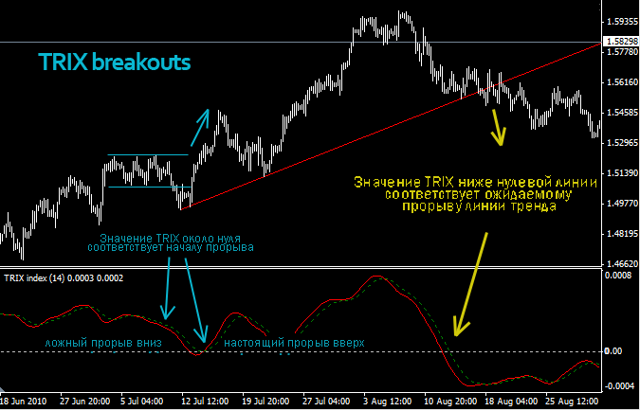Click the 18 Aug 04:00 time label
Image resolution: width=640 pixels, height=411 pixels.
tap(511, 402)
